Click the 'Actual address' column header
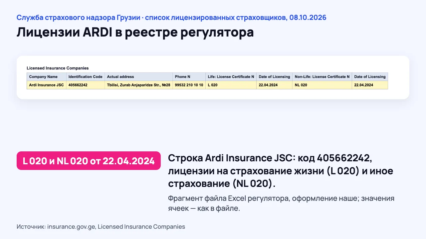426x239 pixels. [139, 77]
